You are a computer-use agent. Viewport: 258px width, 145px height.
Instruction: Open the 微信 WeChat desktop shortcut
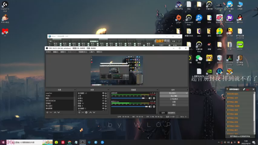pos(199,59)
